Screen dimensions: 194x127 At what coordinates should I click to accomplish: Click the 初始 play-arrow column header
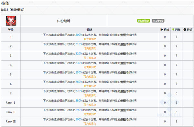(165, 30)
